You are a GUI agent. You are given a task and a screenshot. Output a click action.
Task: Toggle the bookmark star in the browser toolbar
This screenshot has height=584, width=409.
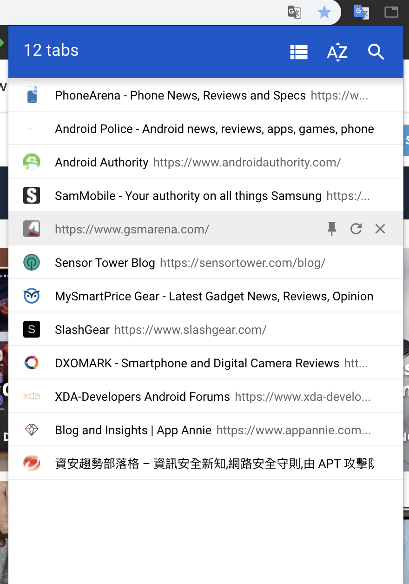[x=324, y=13]
